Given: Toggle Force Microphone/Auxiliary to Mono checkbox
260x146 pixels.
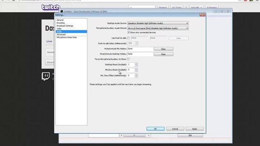Looking at the screenshot, I should [x=128, y=59].
